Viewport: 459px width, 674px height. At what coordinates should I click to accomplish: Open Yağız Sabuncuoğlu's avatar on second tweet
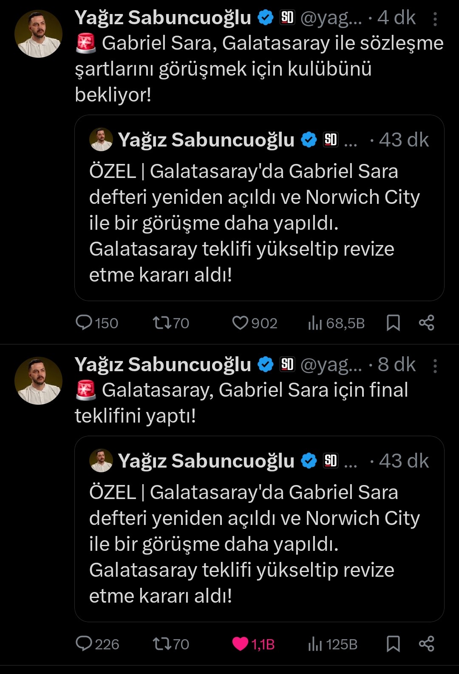coord(38,381)
